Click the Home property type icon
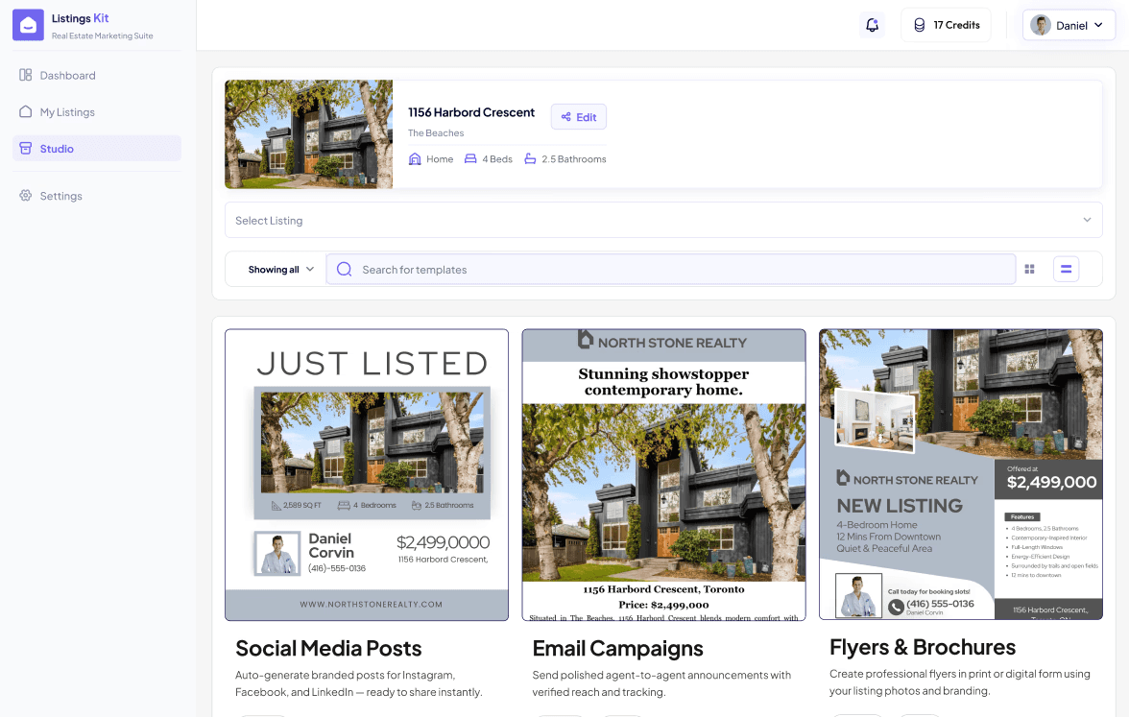 point(415,159)
